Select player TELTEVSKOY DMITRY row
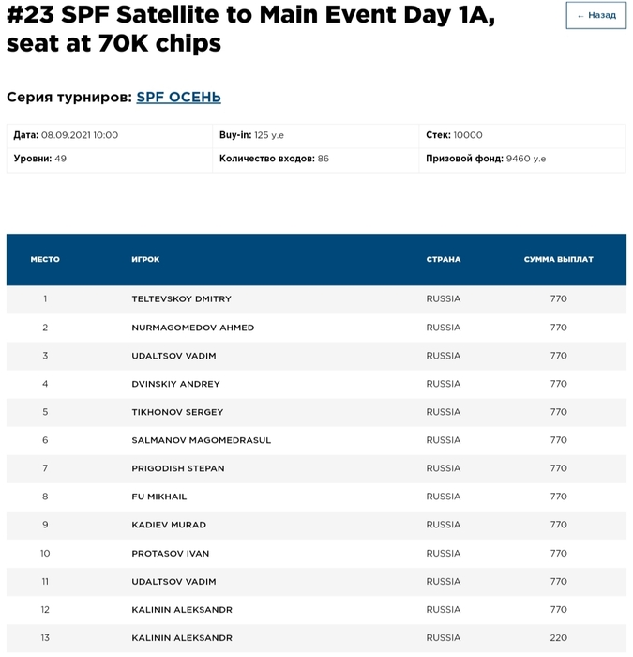633x657 pixels. [181, 299]
